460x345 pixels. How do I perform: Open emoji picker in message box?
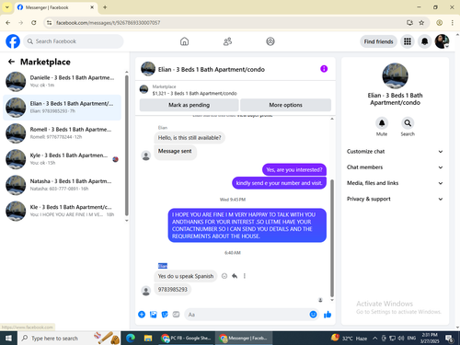coord(313,315)
